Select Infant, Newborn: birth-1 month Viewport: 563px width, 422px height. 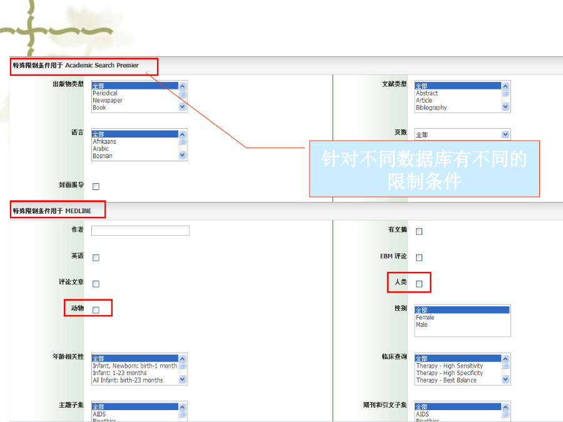[x=134, y=366]
